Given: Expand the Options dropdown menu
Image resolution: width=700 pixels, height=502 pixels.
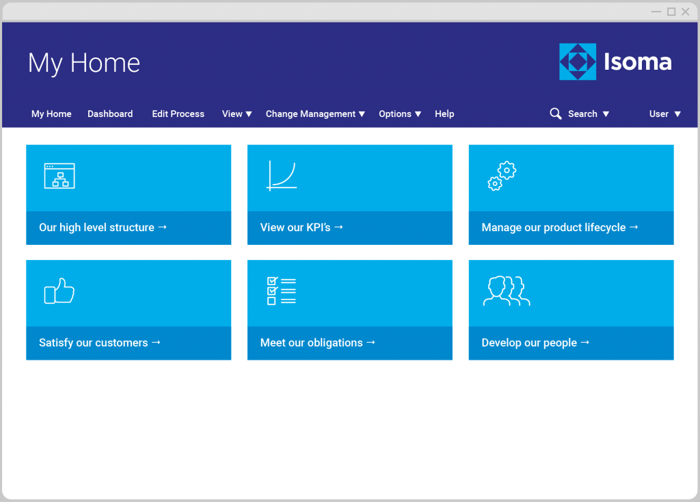Looking at the screenshot, I should coord(400,114).
